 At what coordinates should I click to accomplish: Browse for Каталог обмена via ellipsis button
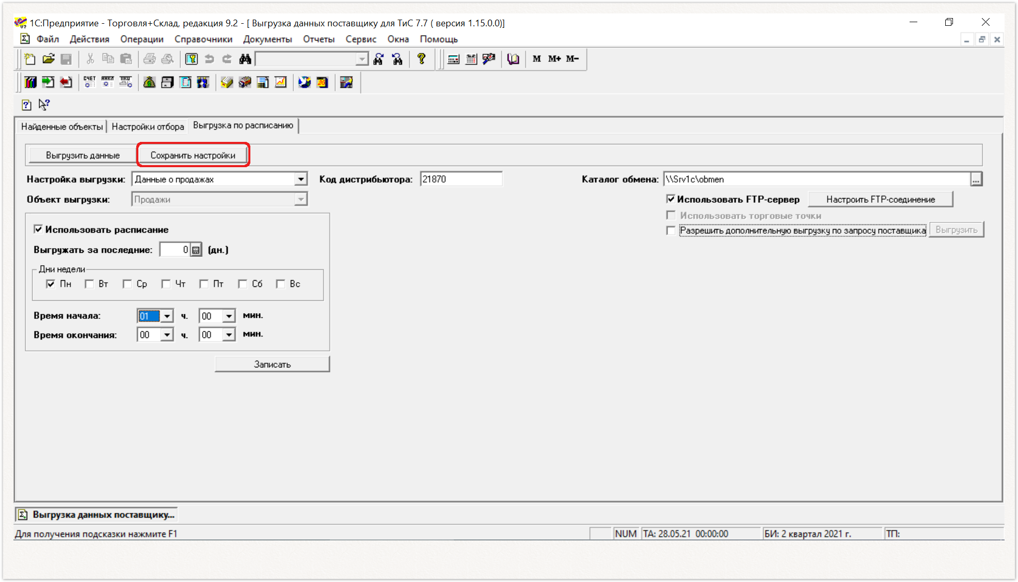click(x=976, y=179)
